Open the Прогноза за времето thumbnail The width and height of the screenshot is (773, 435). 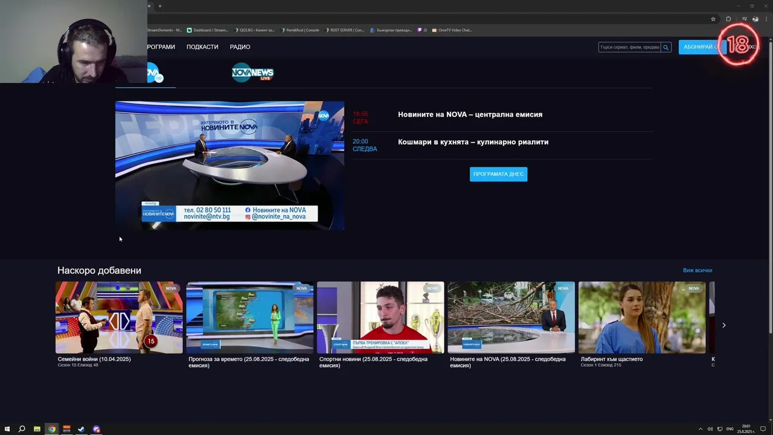point(249,317)
